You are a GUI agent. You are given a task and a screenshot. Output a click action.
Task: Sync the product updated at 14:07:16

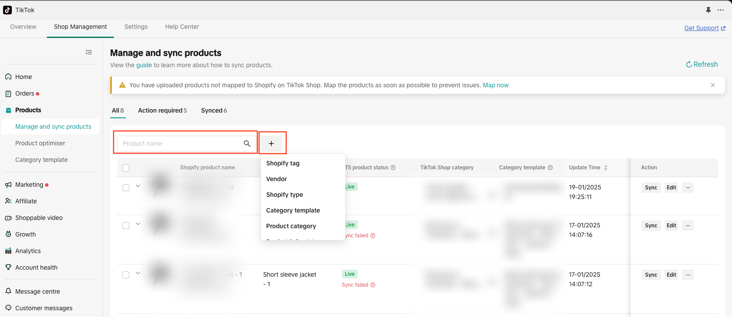point(651,226)
